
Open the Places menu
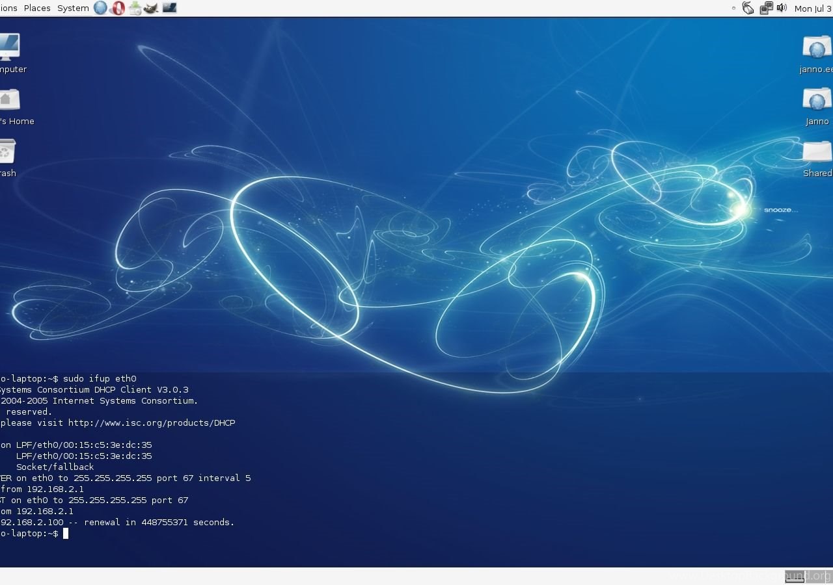pos(37,8)
